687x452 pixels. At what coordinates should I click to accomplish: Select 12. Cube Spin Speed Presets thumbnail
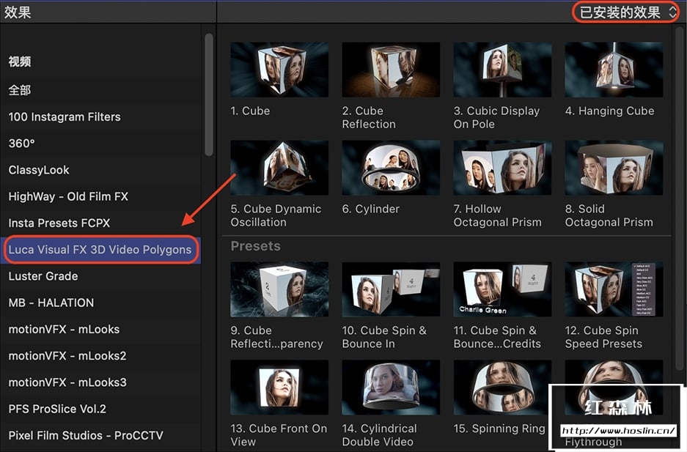coord(614,289)
